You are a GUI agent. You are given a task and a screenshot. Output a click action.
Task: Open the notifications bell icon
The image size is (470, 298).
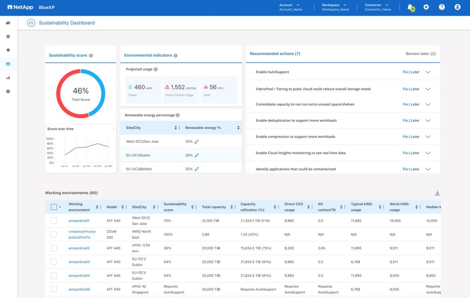[410, 7]
